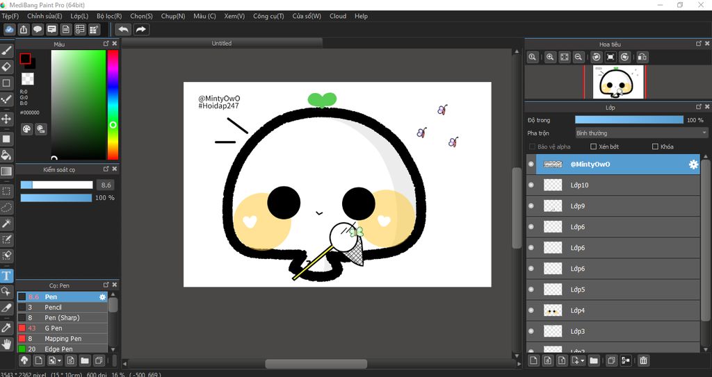712x377 pixels.
Task: Toggle visibility of Lớp10 layer
Action: pos(531,185)
